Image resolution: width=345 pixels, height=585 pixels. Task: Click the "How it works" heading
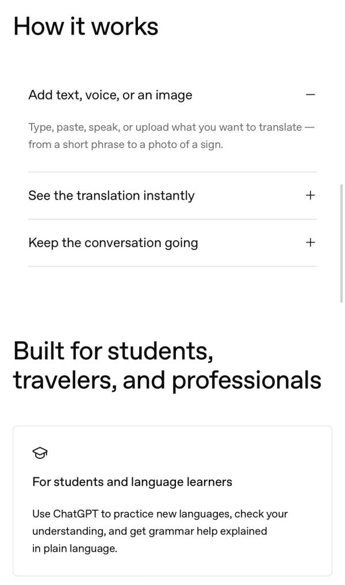pos(85,26)
